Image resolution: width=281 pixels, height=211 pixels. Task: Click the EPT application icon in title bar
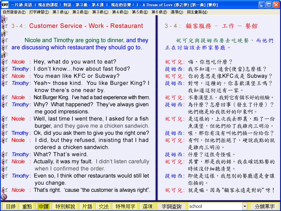5,5
